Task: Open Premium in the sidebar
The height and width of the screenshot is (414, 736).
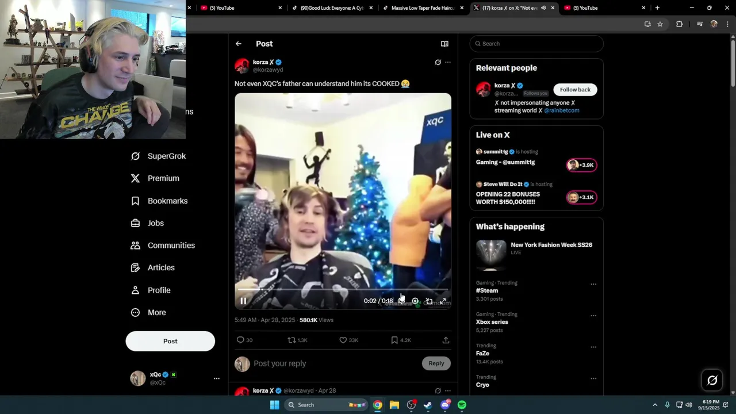Action: pos(155,178)
